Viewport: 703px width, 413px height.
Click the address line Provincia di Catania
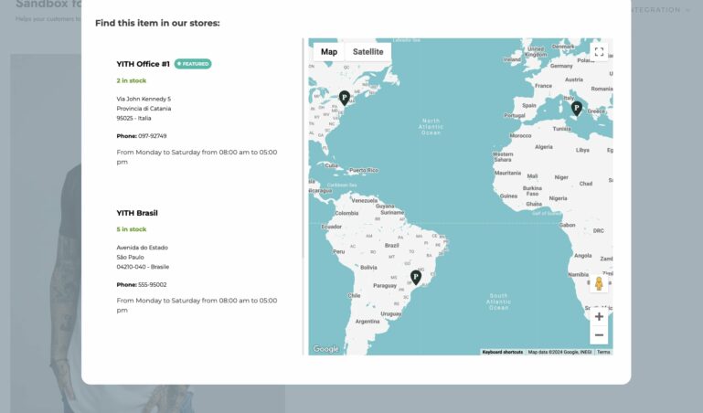pyautogui.click(x=144, y=109)
